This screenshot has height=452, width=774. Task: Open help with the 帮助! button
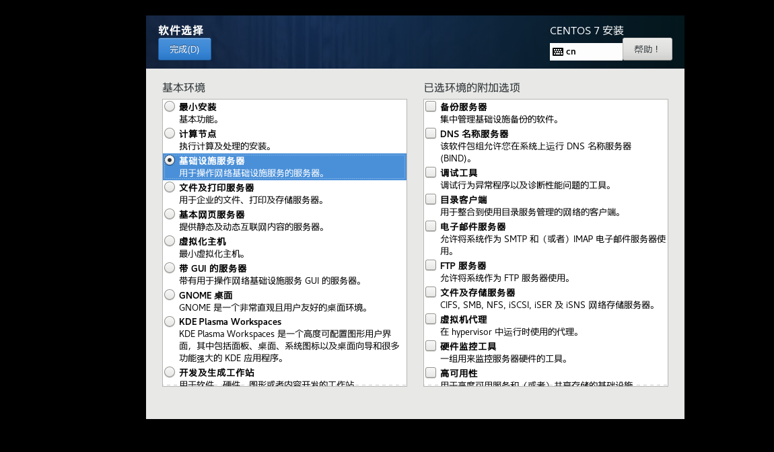[647, 49]
